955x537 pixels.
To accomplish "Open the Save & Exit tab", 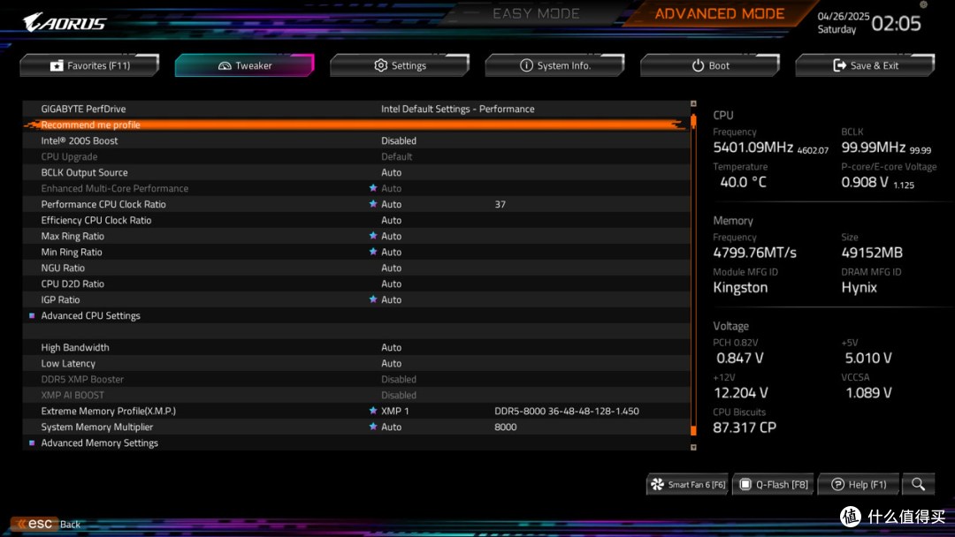I will point(865,65).
